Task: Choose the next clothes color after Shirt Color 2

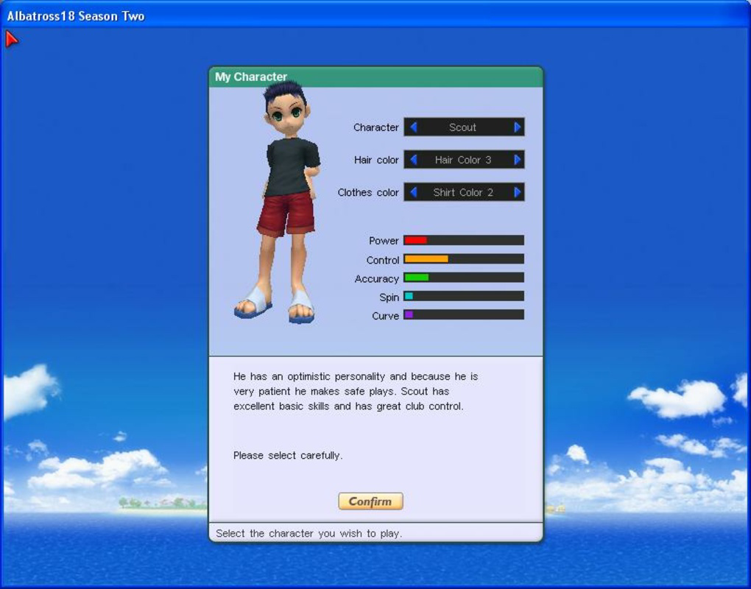Action: [518, 192]
